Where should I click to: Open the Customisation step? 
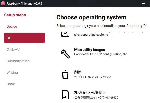[x=18, y=61]
